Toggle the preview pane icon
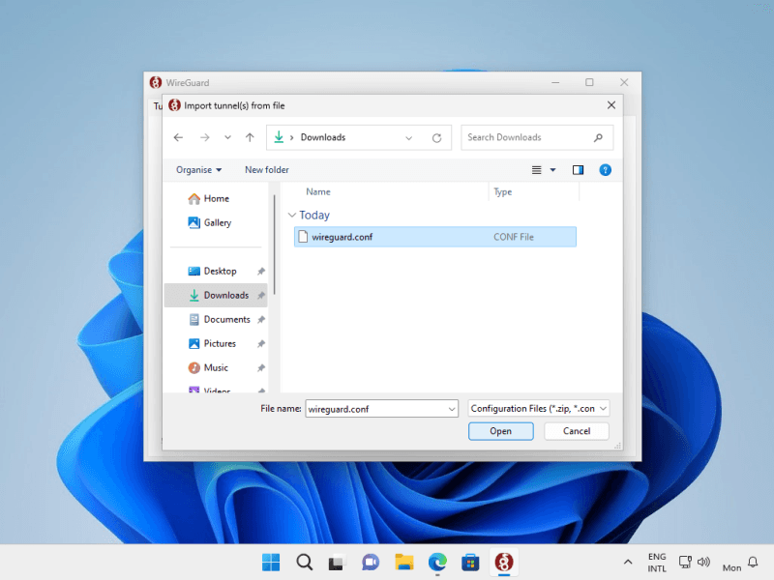The height and width of the screenshot is (580, 774). pos(578,170)
